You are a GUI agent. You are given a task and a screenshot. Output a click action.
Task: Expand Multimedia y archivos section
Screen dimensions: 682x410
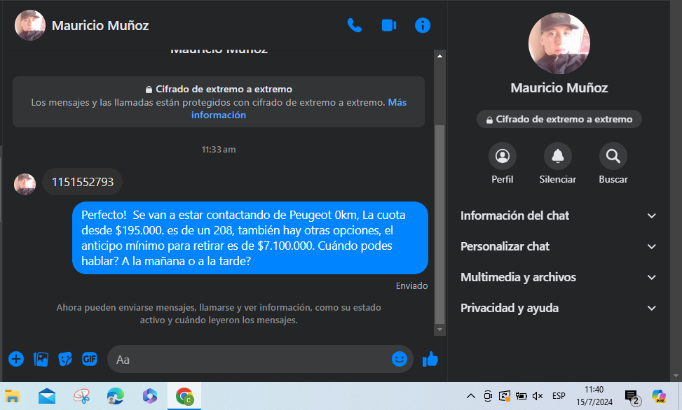click(559, 277)
